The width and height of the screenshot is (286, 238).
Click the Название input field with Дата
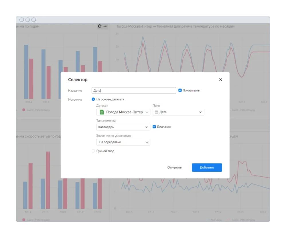(134, 90)
